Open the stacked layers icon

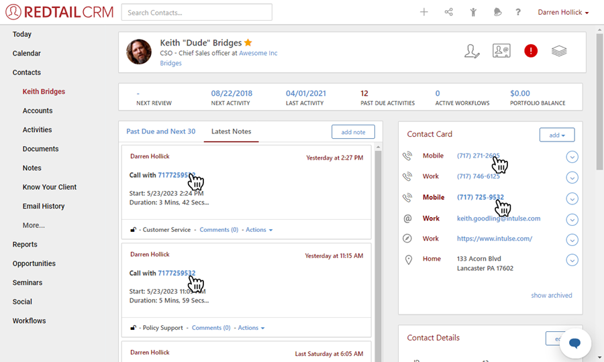point(559,51)
